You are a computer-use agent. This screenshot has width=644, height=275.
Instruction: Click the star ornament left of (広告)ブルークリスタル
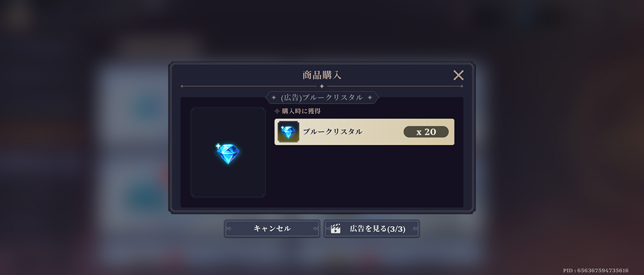click(274, 97)
